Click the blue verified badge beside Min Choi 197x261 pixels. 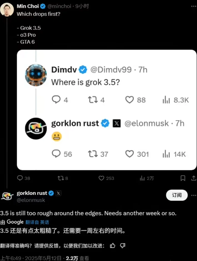(x=43, y=6)
